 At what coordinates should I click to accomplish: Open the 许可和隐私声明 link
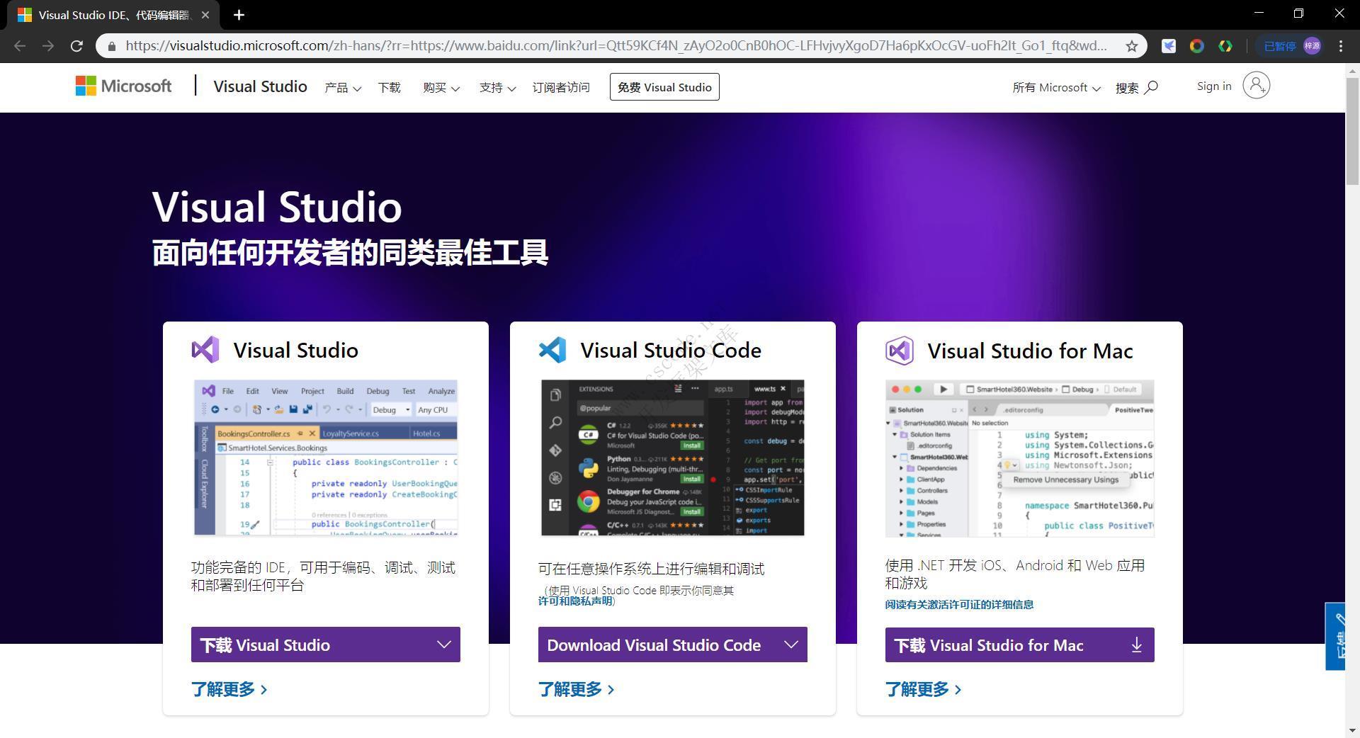576,600
